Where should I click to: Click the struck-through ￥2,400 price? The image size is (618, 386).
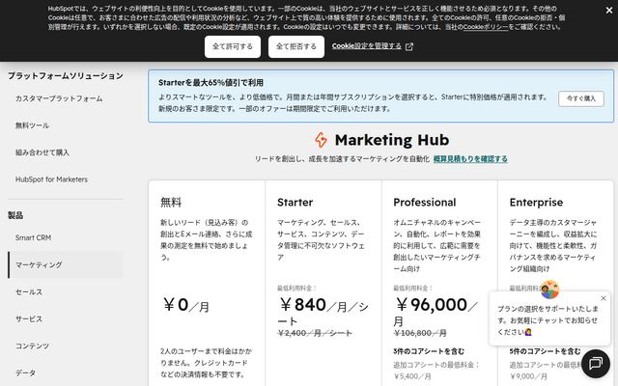[315, 333]
